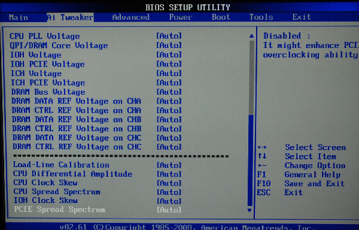Click the F10 key label

click(x=264, y=183)
